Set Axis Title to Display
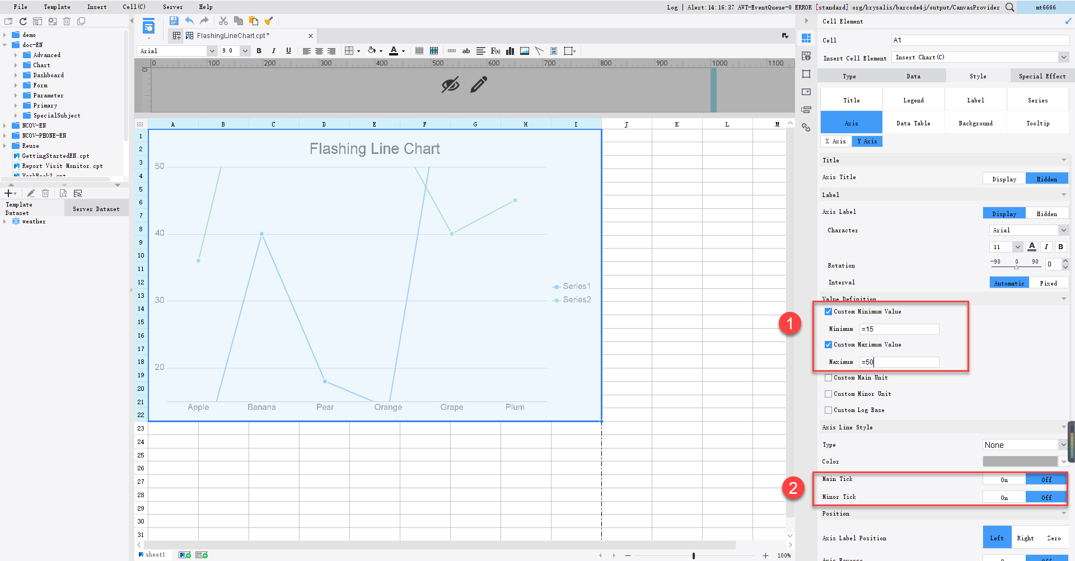 click(x=1003, y=178)
